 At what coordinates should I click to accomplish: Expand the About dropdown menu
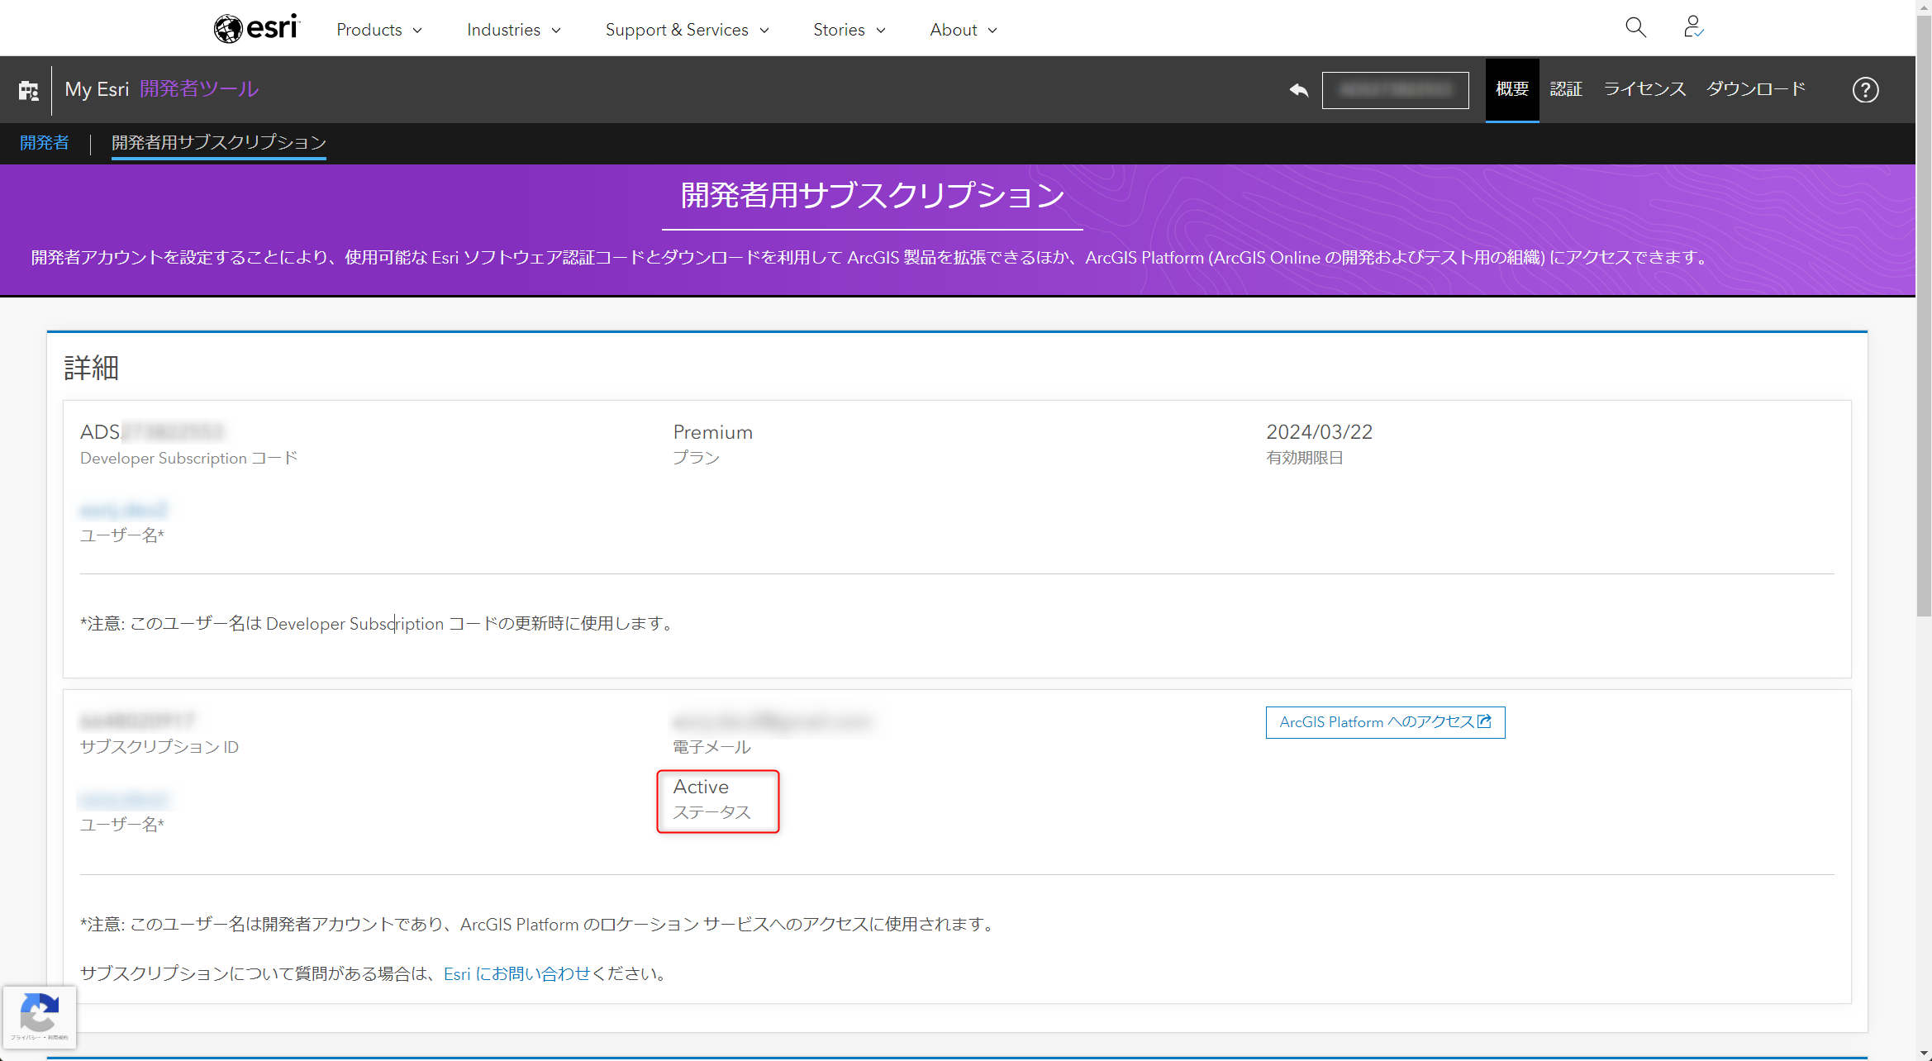pos(964,30)
